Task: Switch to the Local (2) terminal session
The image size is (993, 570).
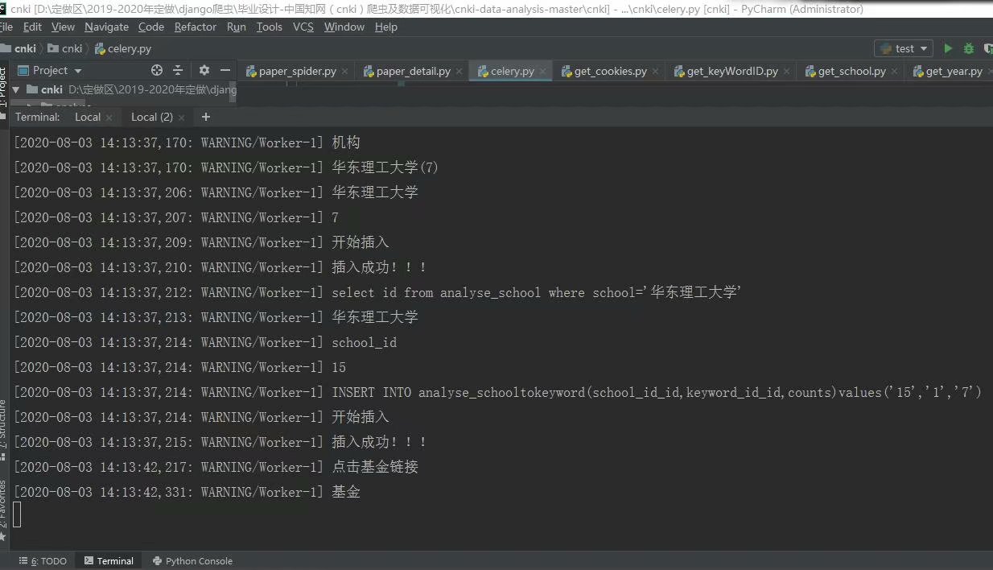Action: pyautogui.click(x=151, y=117)
